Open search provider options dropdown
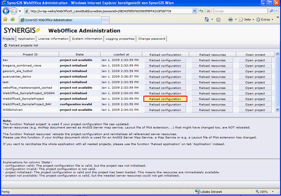Image resolution: width=281 pixels, height=196 pixels. tap(276, 11)
